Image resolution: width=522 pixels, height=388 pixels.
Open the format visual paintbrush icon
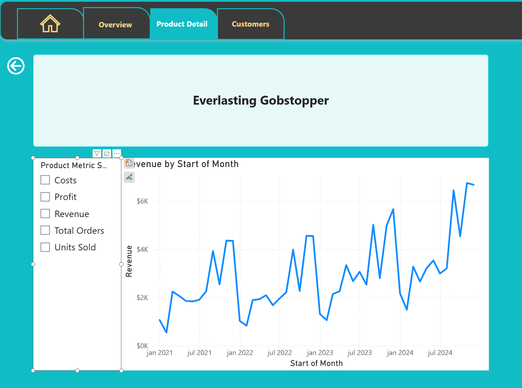pyautogui.click(x=129, y=177)
